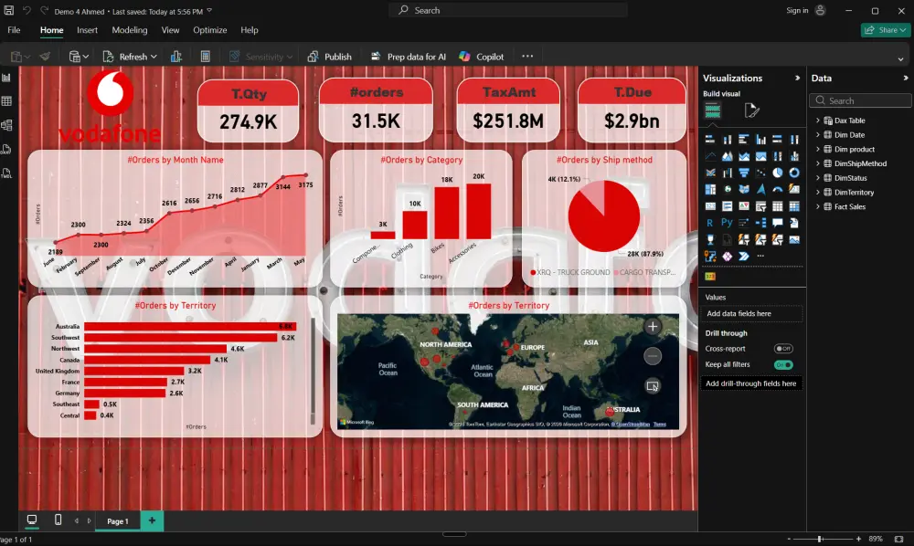The image size is (914, 546).
Task: Choose the Power Automate visual
Action: [x=744, y=257]
